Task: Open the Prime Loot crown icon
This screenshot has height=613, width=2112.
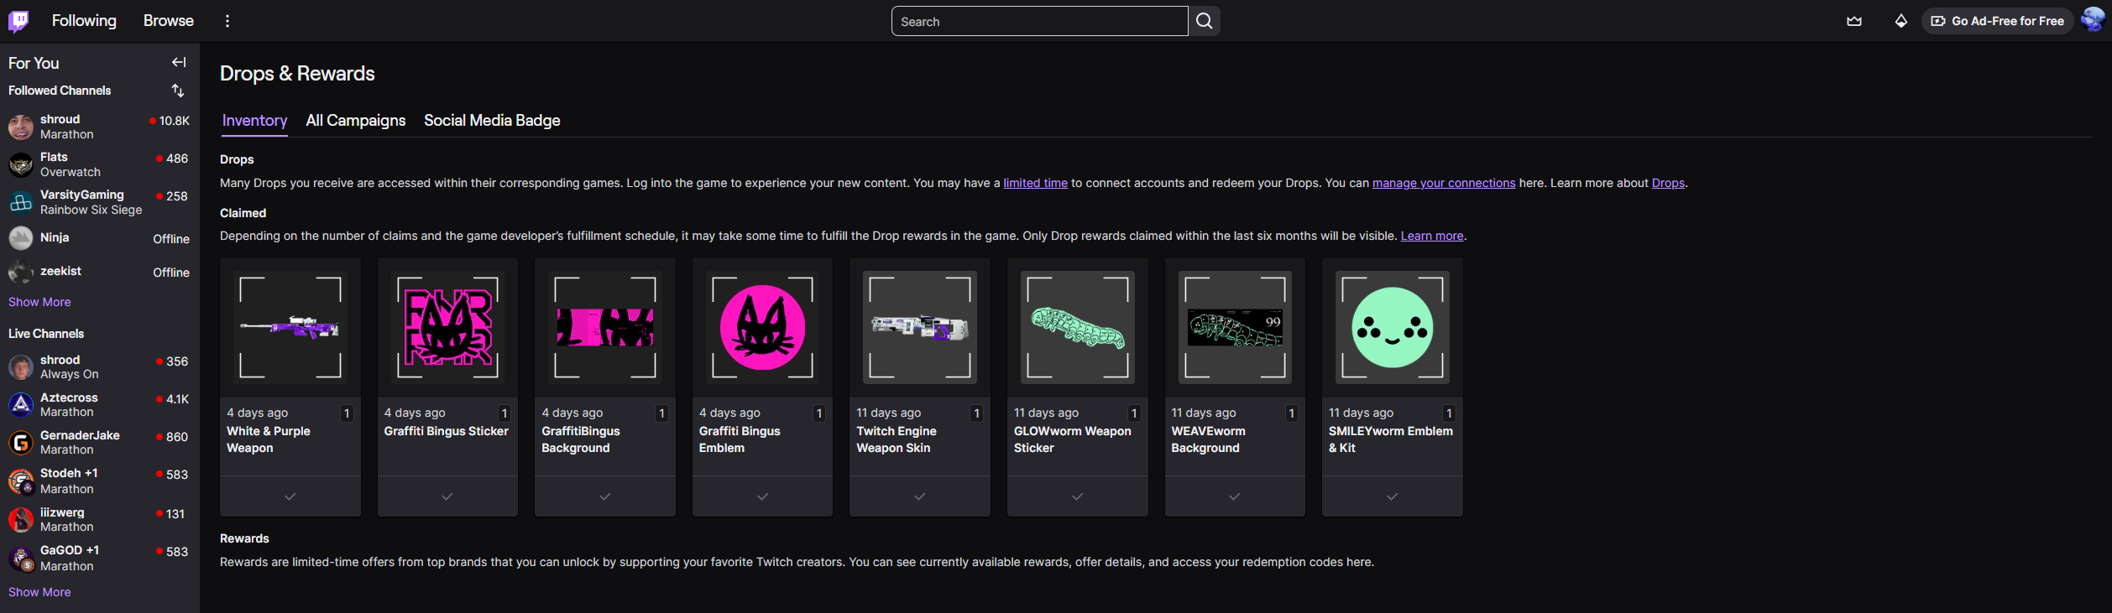Action: [1853, 21]
